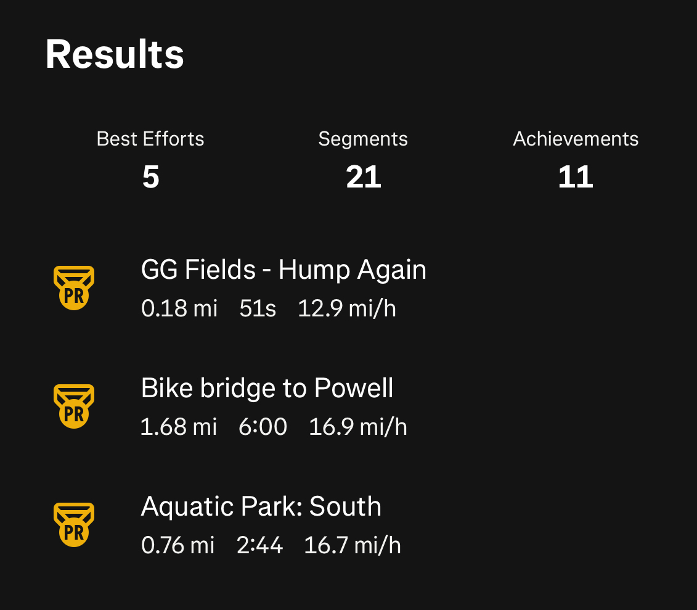Click the 2:44 segment time
The height and width of the screenshot is (610, 697).
(x=260, y=545)
